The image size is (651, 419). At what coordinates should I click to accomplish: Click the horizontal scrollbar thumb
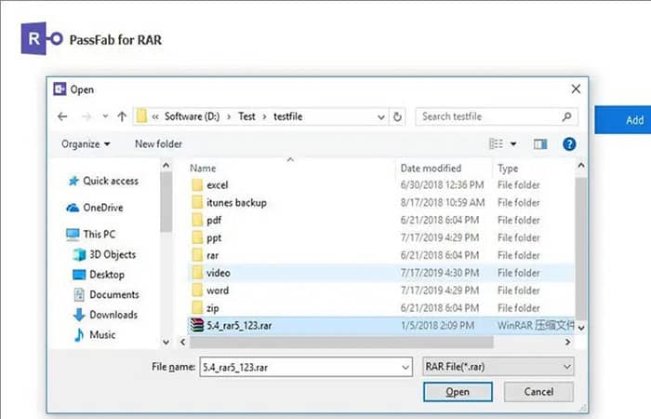(341, 342)
